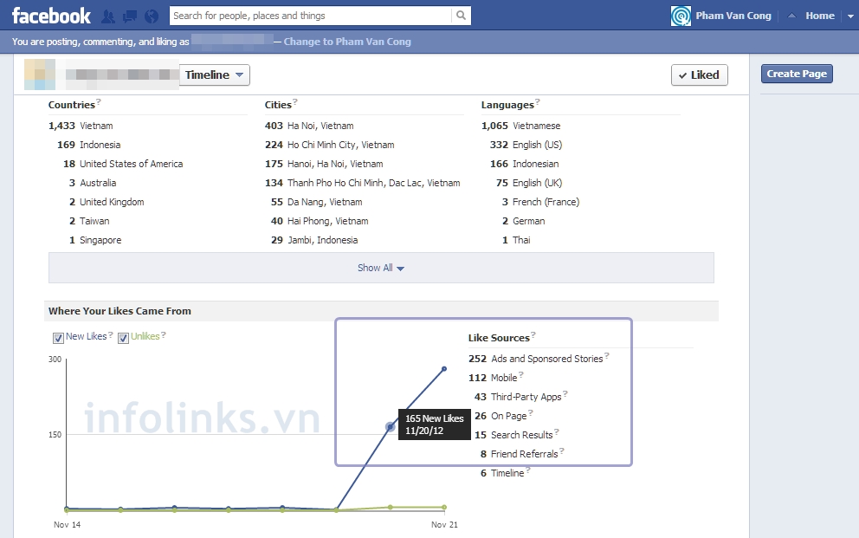Screen dimensions: 859x538
Task: Click help mark for Ads and Sponsored Stories
Action: click(607, 355)
